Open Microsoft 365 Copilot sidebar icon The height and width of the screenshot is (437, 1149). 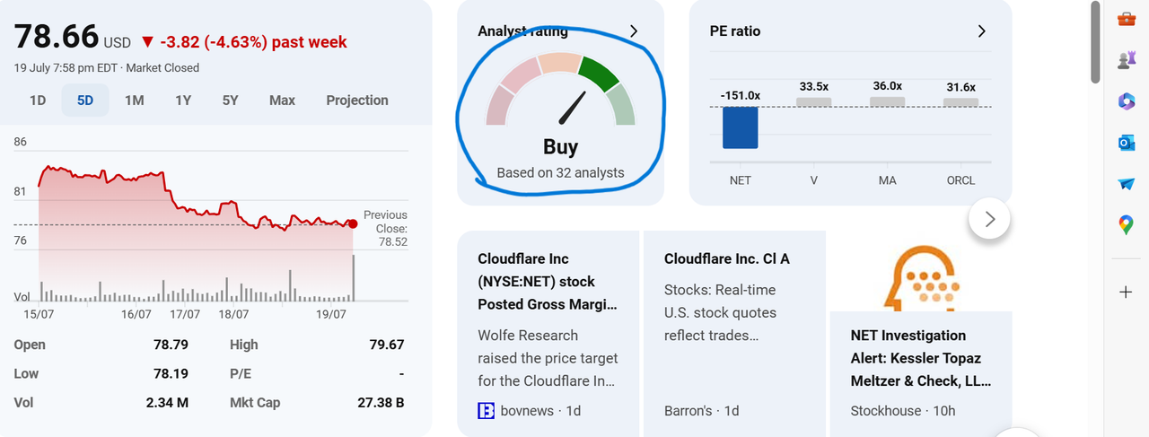click(x=1127, y=101)
